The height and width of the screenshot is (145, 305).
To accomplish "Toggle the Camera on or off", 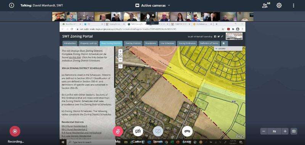I will tap(138, 131).
